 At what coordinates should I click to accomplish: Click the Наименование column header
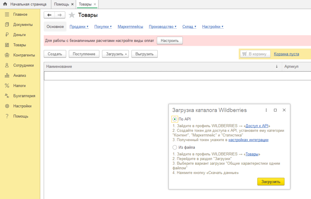point(163,66)
